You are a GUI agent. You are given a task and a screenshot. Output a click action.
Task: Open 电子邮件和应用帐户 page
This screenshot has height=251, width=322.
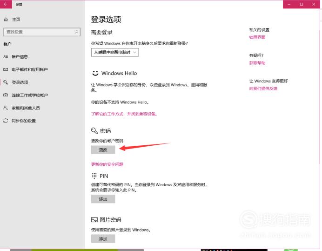[x=30, y=69]
